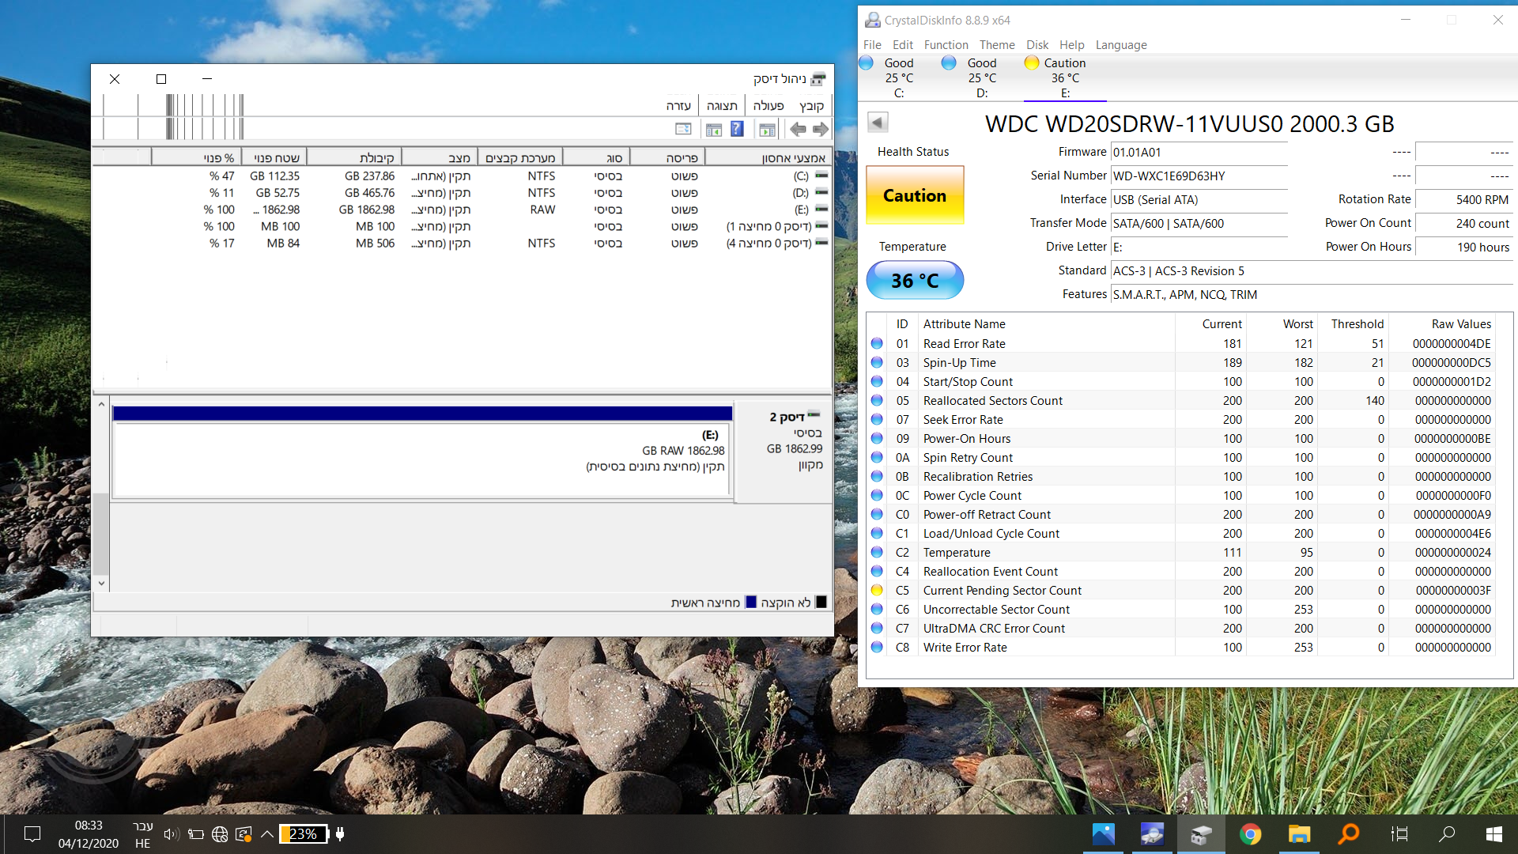Open the עזרה menu in Disk Management

(678, 105)
